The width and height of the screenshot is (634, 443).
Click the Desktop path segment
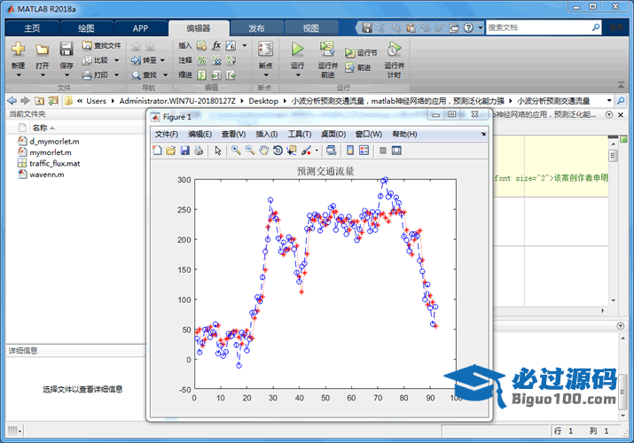point(263,101)
